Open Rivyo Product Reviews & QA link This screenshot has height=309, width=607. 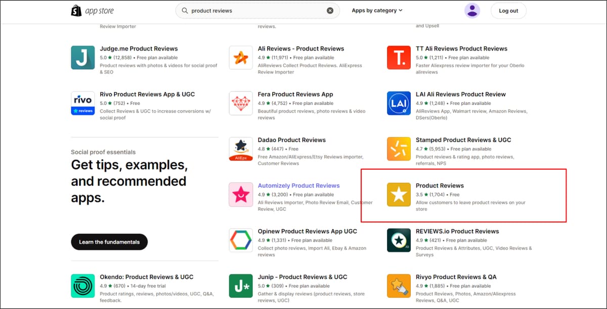pos(456,277)
